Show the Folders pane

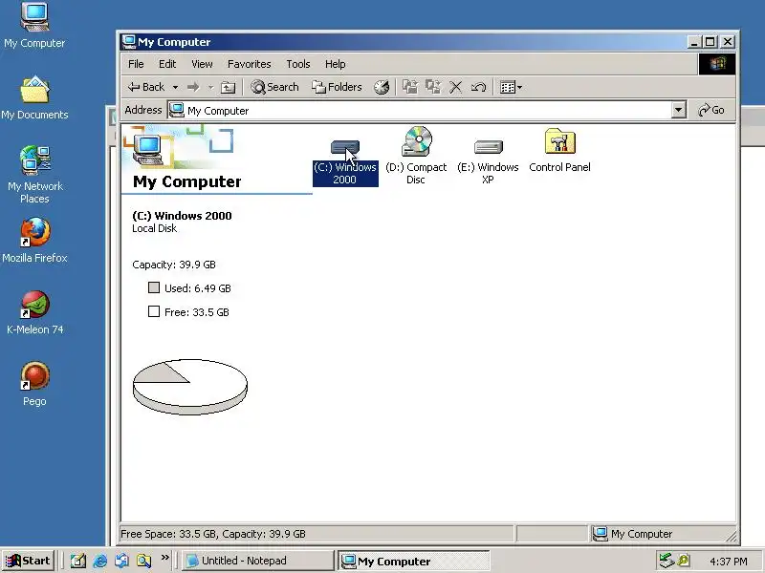[x=338, y=87]
